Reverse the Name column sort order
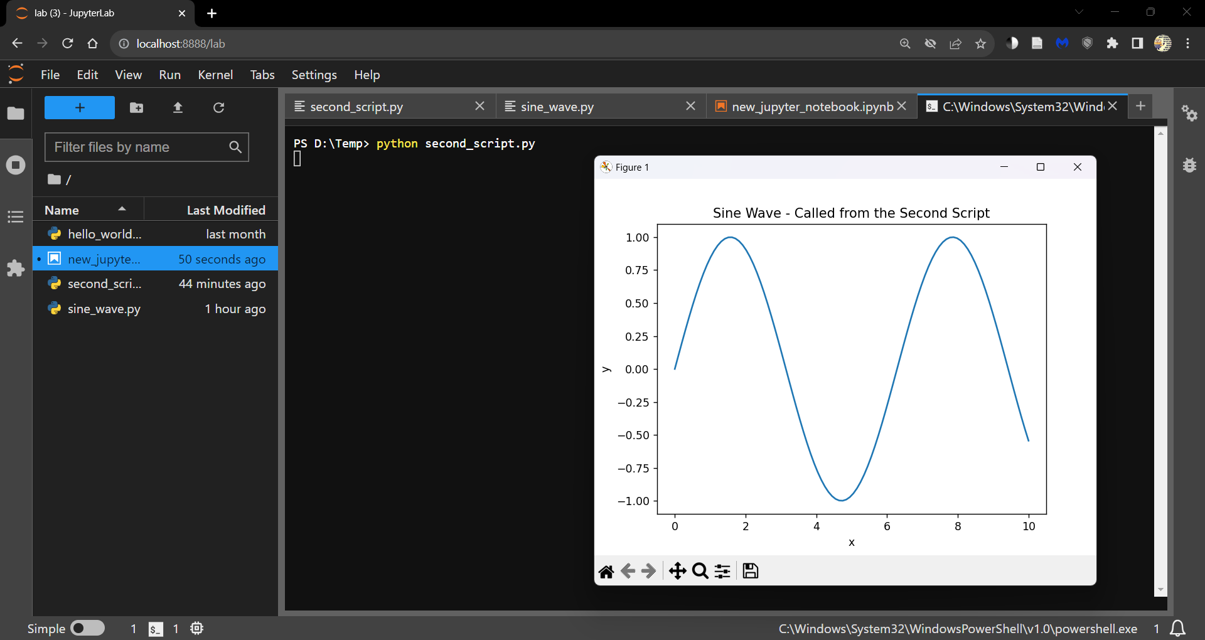The height and width of the screenshot is (640, 1205). pos(88,209)
